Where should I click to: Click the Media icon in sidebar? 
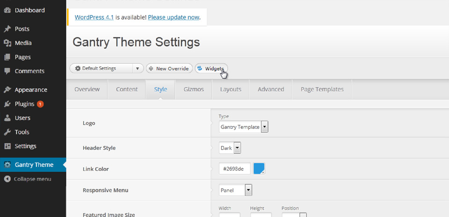click(7, 43)
